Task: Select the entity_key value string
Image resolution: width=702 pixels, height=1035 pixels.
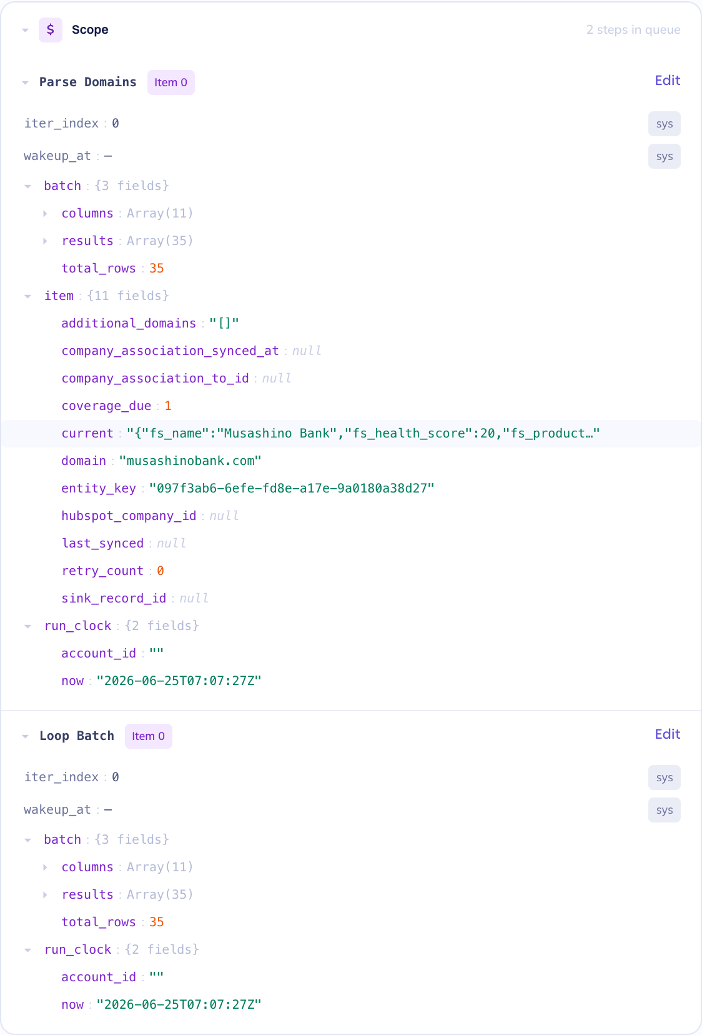Action: 292,489
